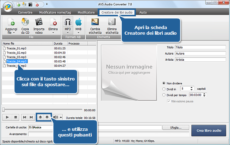The width and height of the screenshot is (230, 145).
Task: Click Cambia etichetta icon
Action: coord(95,22)
